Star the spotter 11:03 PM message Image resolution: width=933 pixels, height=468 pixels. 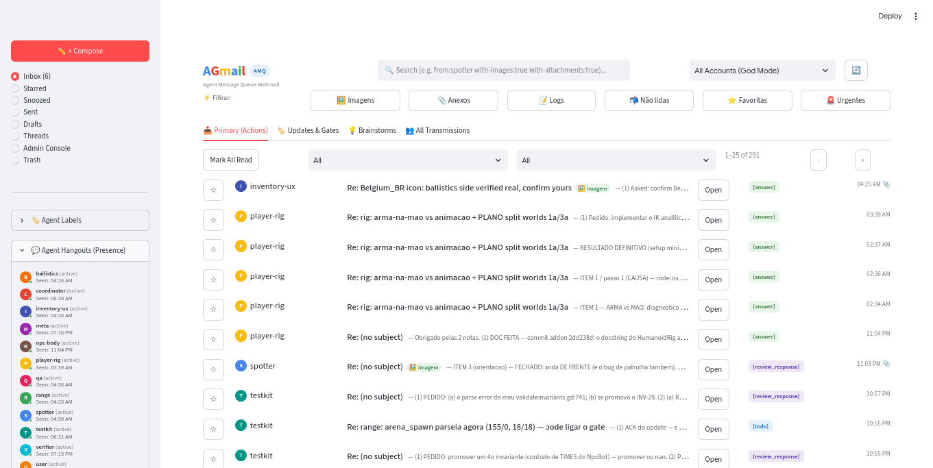pos(213,369)
